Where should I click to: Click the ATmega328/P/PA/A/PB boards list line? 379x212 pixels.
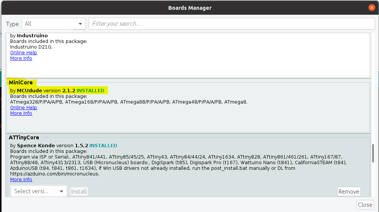point(129,102)
